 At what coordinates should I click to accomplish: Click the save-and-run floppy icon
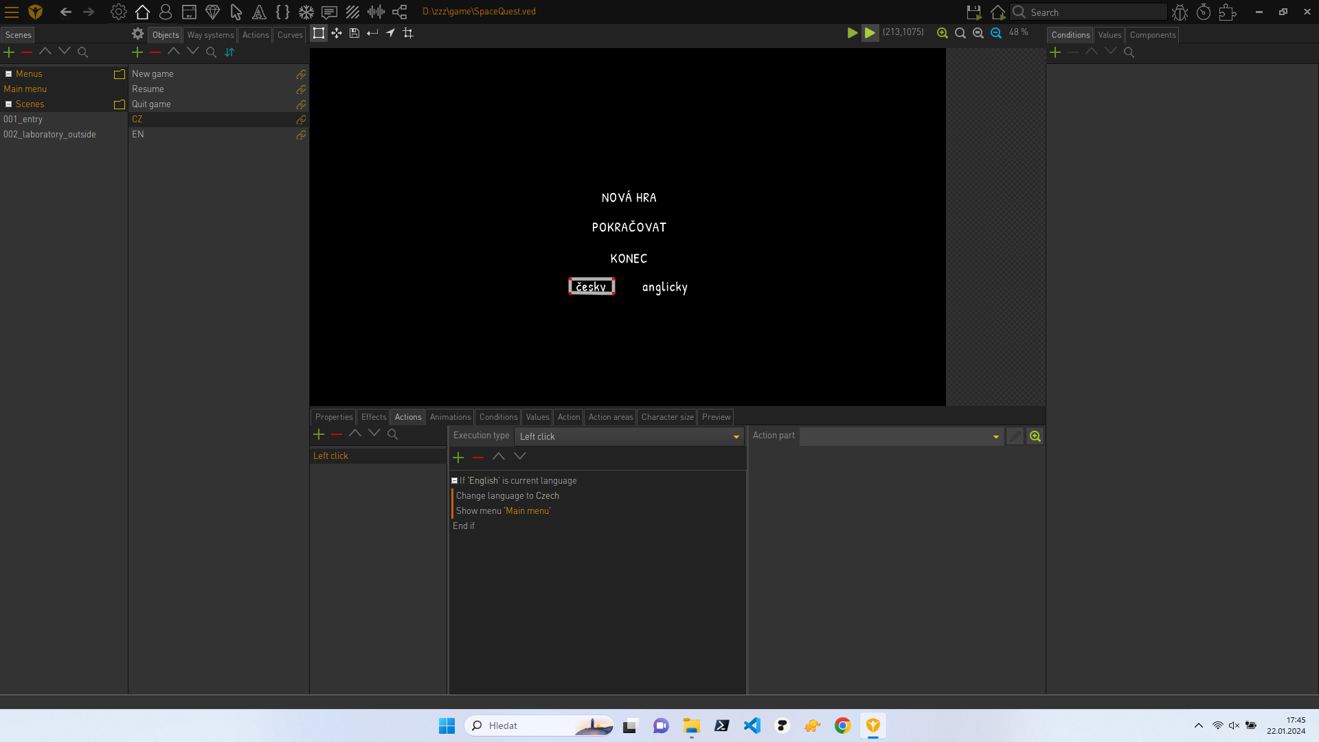973,12
